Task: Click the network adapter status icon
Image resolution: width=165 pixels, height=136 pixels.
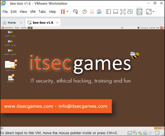Action: (135, 133)
